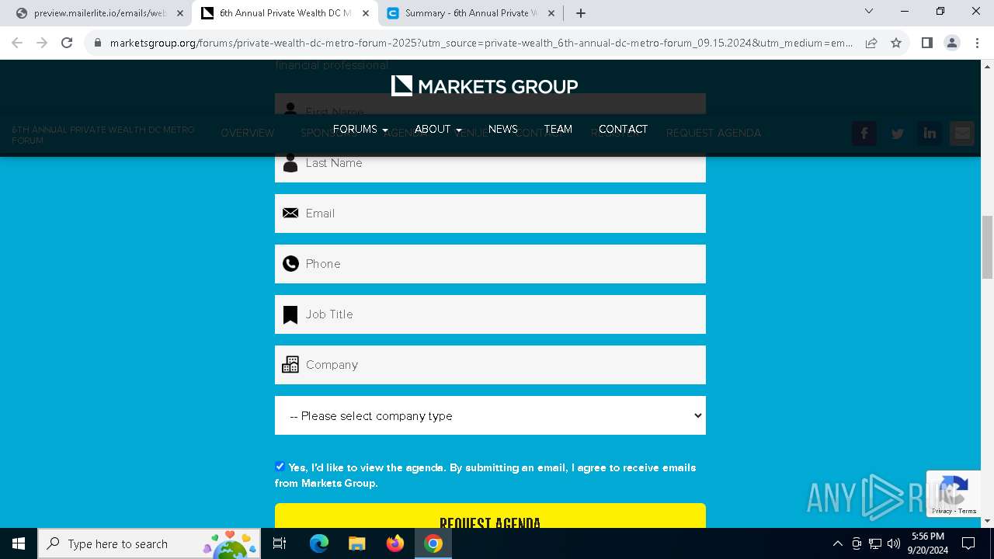Launch Firefox from the taskbar
Screen dimensions: 994x559
coord(395,543)
